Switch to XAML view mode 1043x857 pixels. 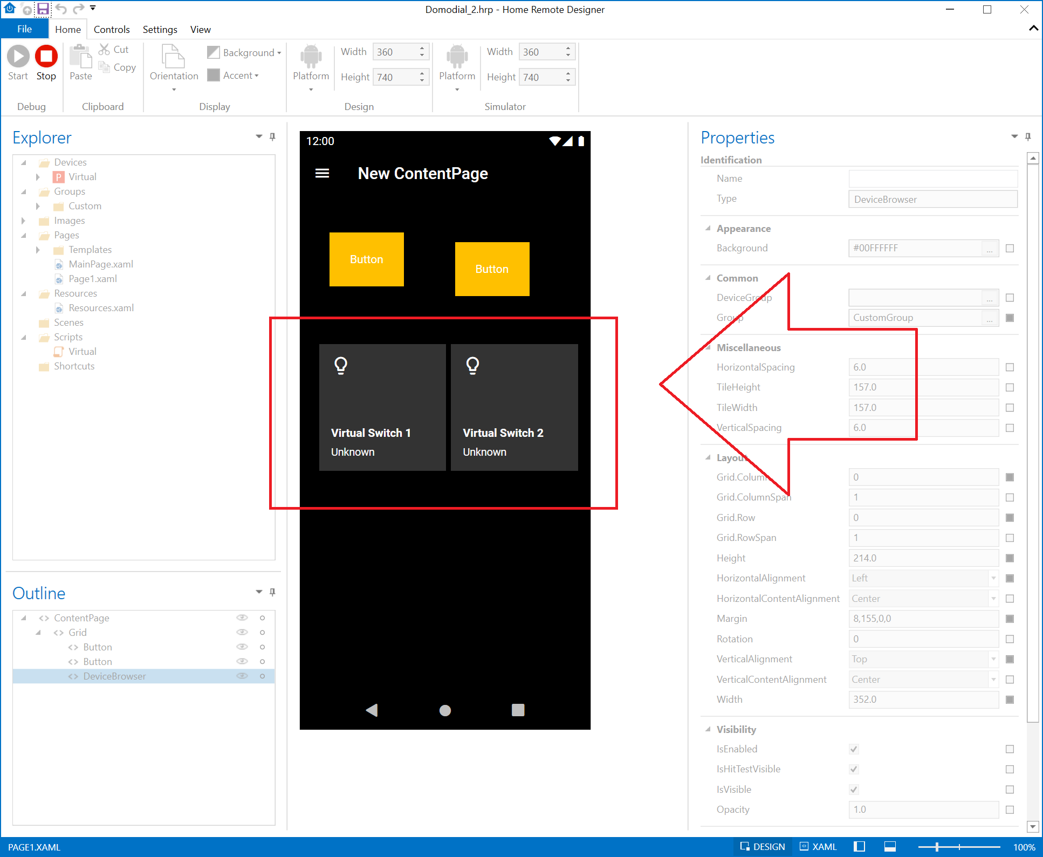[818, 847]
